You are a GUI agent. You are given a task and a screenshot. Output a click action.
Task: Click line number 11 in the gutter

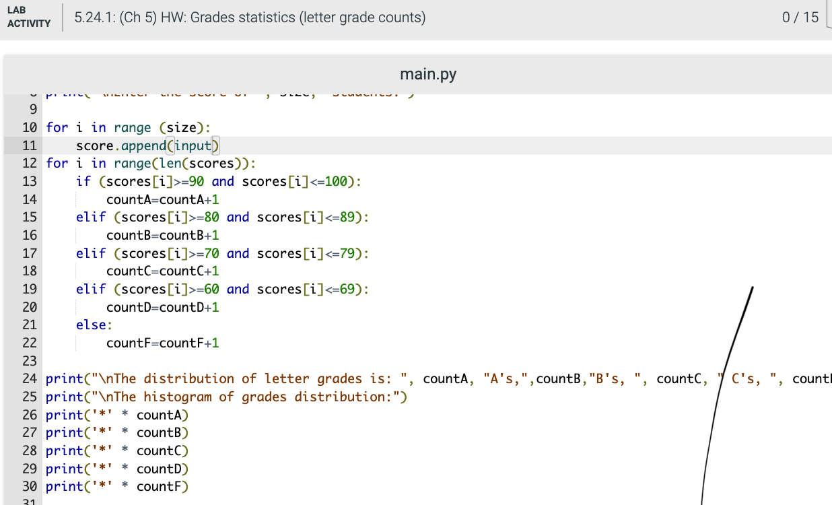30,145
